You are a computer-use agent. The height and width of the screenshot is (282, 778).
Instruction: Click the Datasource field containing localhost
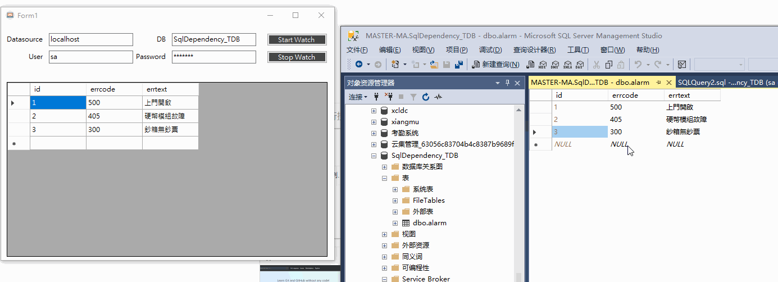click(91, 39)
